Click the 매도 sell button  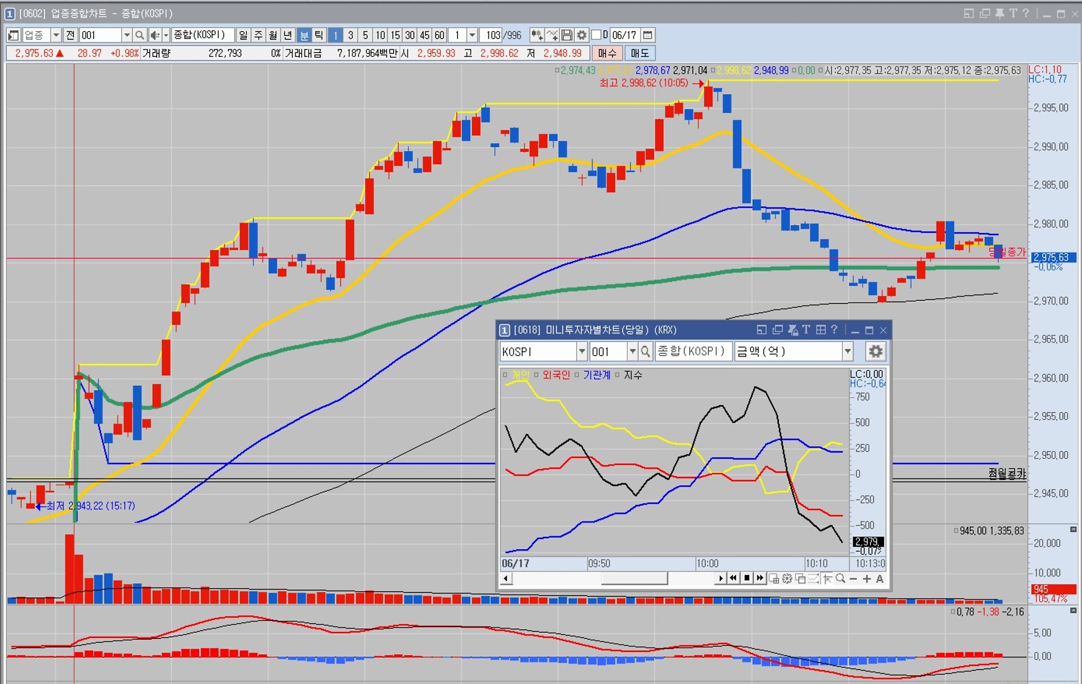pos(640,53)
